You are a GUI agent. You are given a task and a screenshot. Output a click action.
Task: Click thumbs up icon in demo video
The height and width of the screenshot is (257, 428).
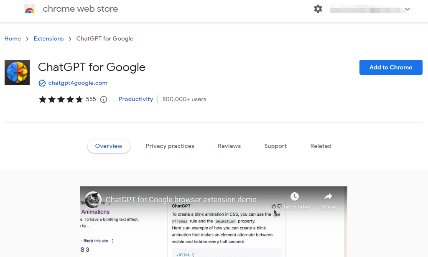click(x=273, y=206)
